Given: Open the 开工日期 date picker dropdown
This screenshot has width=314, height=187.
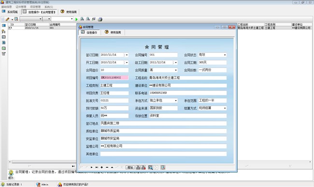Looking at the screenshot, I should coord(127,63).
